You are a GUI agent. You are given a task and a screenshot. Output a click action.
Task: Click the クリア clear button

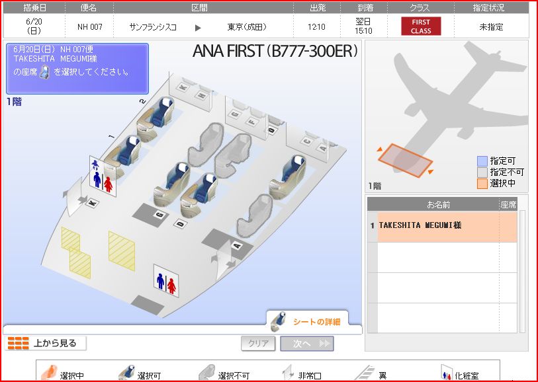258,343
